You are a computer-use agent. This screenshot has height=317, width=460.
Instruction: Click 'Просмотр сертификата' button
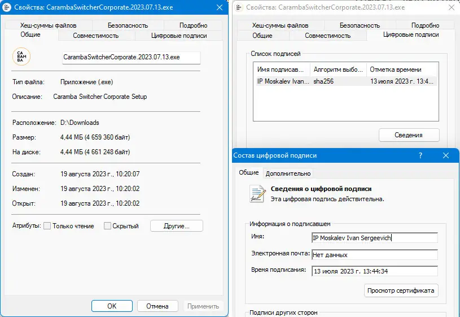(x=401, y=290)
